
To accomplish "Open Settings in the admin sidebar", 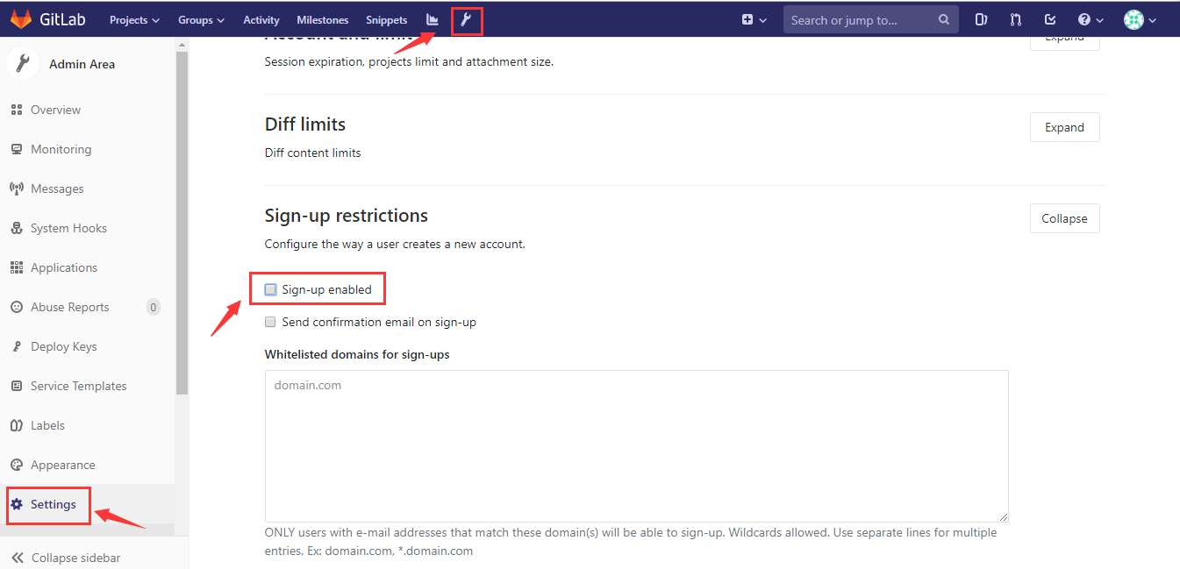I will click(x=53, y=504).
